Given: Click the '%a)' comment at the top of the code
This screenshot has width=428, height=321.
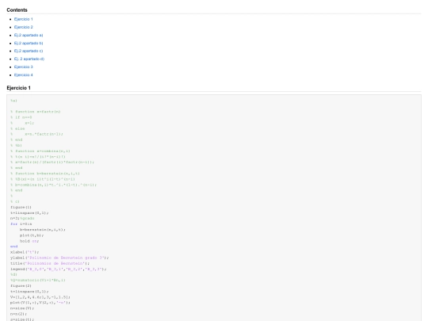Looking at the screenshot, I should [x=13, y=101].
